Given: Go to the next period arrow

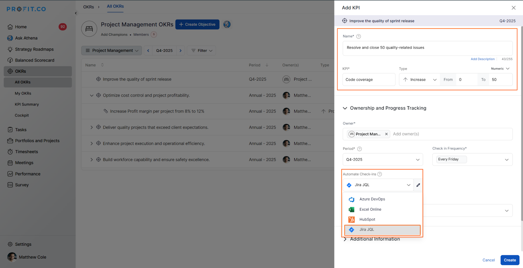Looking at the screenshot, I should (x=180, y=50).
